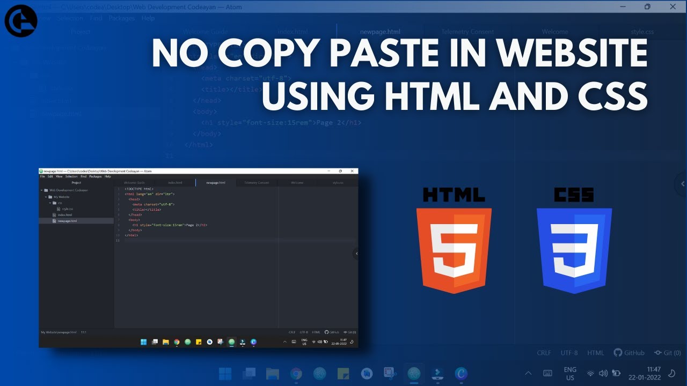Switch to style.css tab in large background window
The height and width of the screenshot is (386, 687).
[x=642, y=32]
